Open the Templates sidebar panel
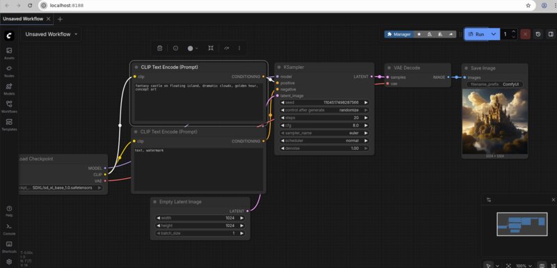557x268 pixels. click(x=9, y=124)
